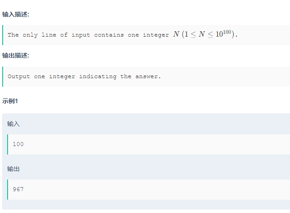Select 'Output one integer indicating the answer' text
The image size is (290, 213).
[x=84, y=76]
